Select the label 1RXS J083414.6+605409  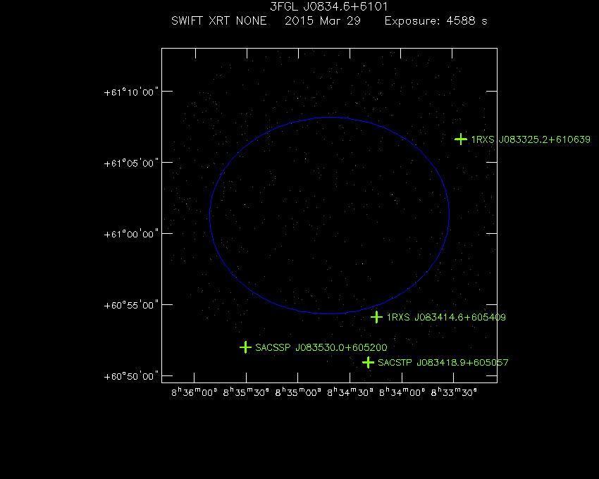[x=446, y=318]
